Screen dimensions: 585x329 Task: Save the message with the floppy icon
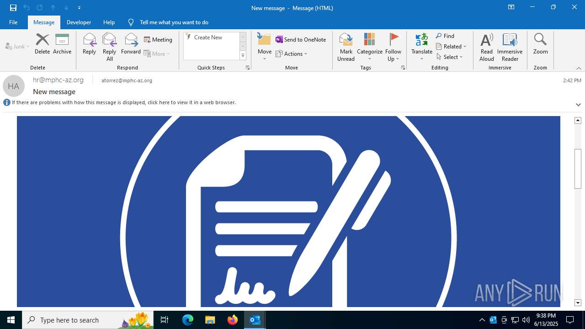pyautogui.click(x=13, y=8)
